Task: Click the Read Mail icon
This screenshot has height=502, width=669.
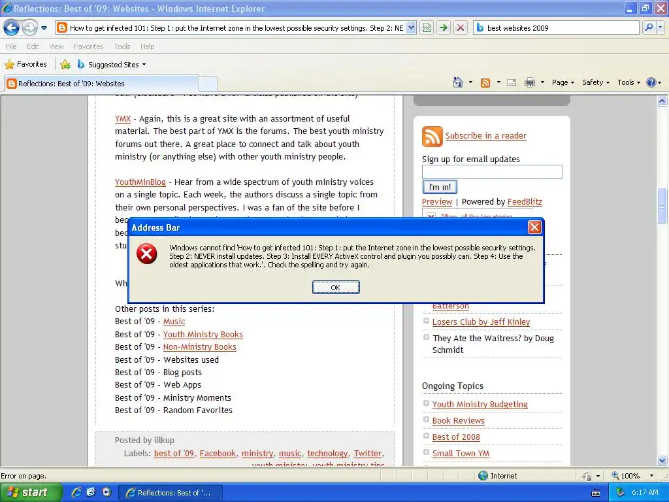Action: tap(512, 82)
